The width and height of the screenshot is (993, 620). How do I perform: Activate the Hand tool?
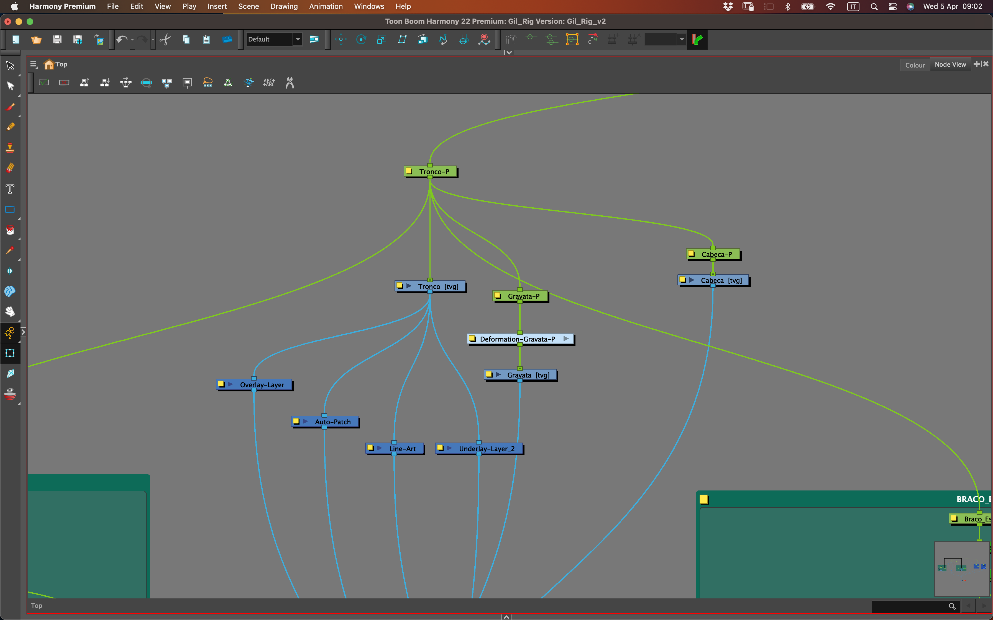(10, 312)
